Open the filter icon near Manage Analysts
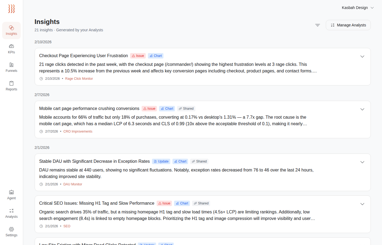 point(317,25)
